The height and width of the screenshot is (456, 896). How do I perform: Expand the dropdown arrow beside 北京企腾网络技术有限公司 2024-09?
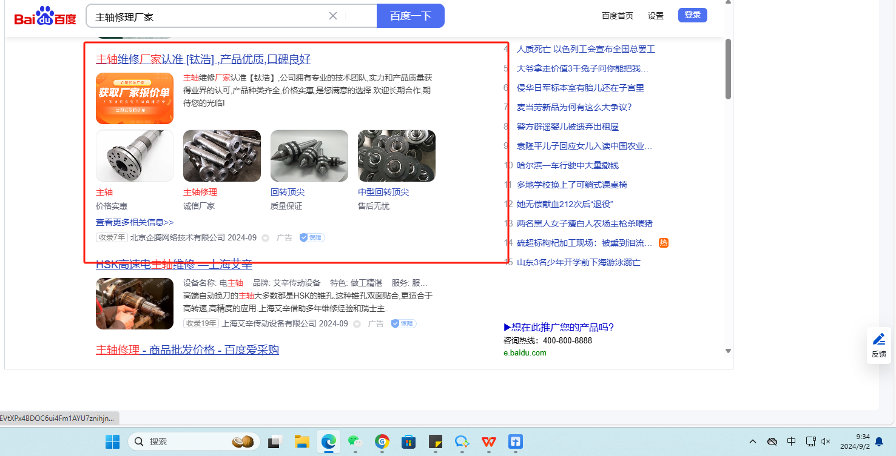coord(265,238)
